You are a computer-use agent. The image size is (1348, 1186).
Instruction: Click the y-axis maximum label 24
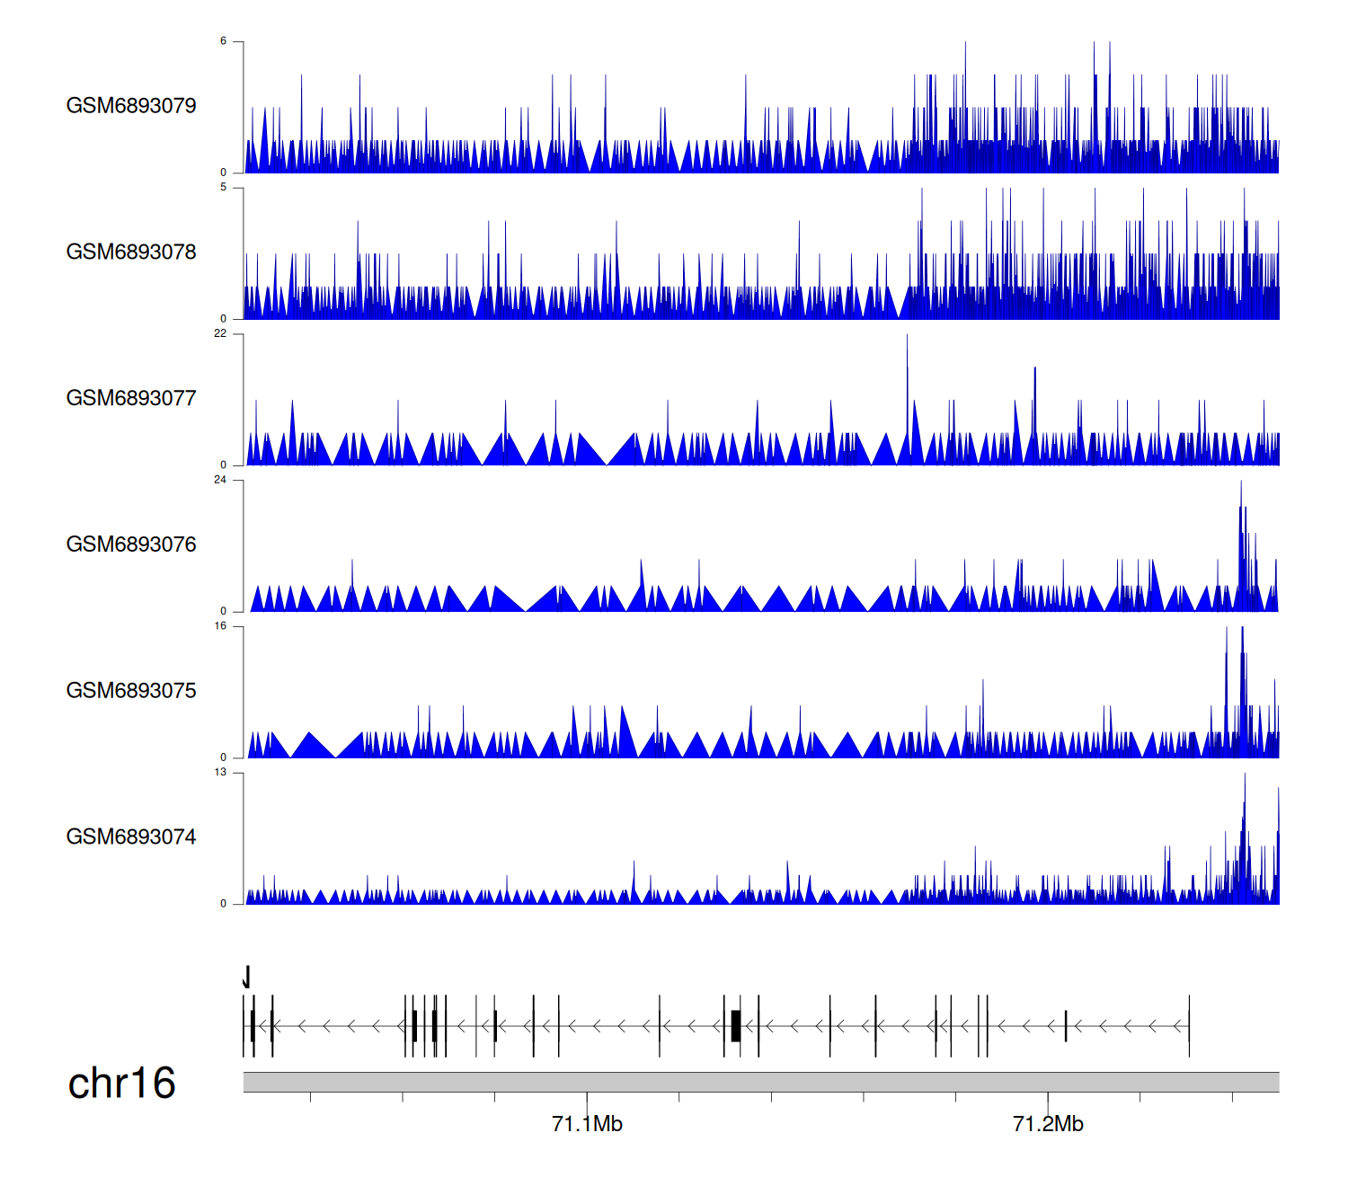click(220, 481)
